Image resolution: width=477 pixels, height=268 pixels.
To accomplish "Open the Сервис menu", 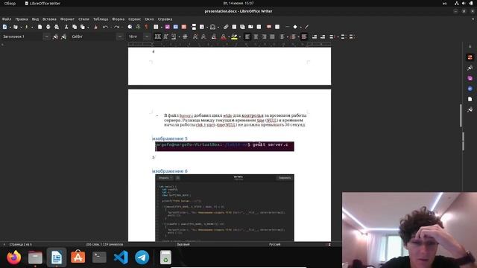I will pos(134,19).
